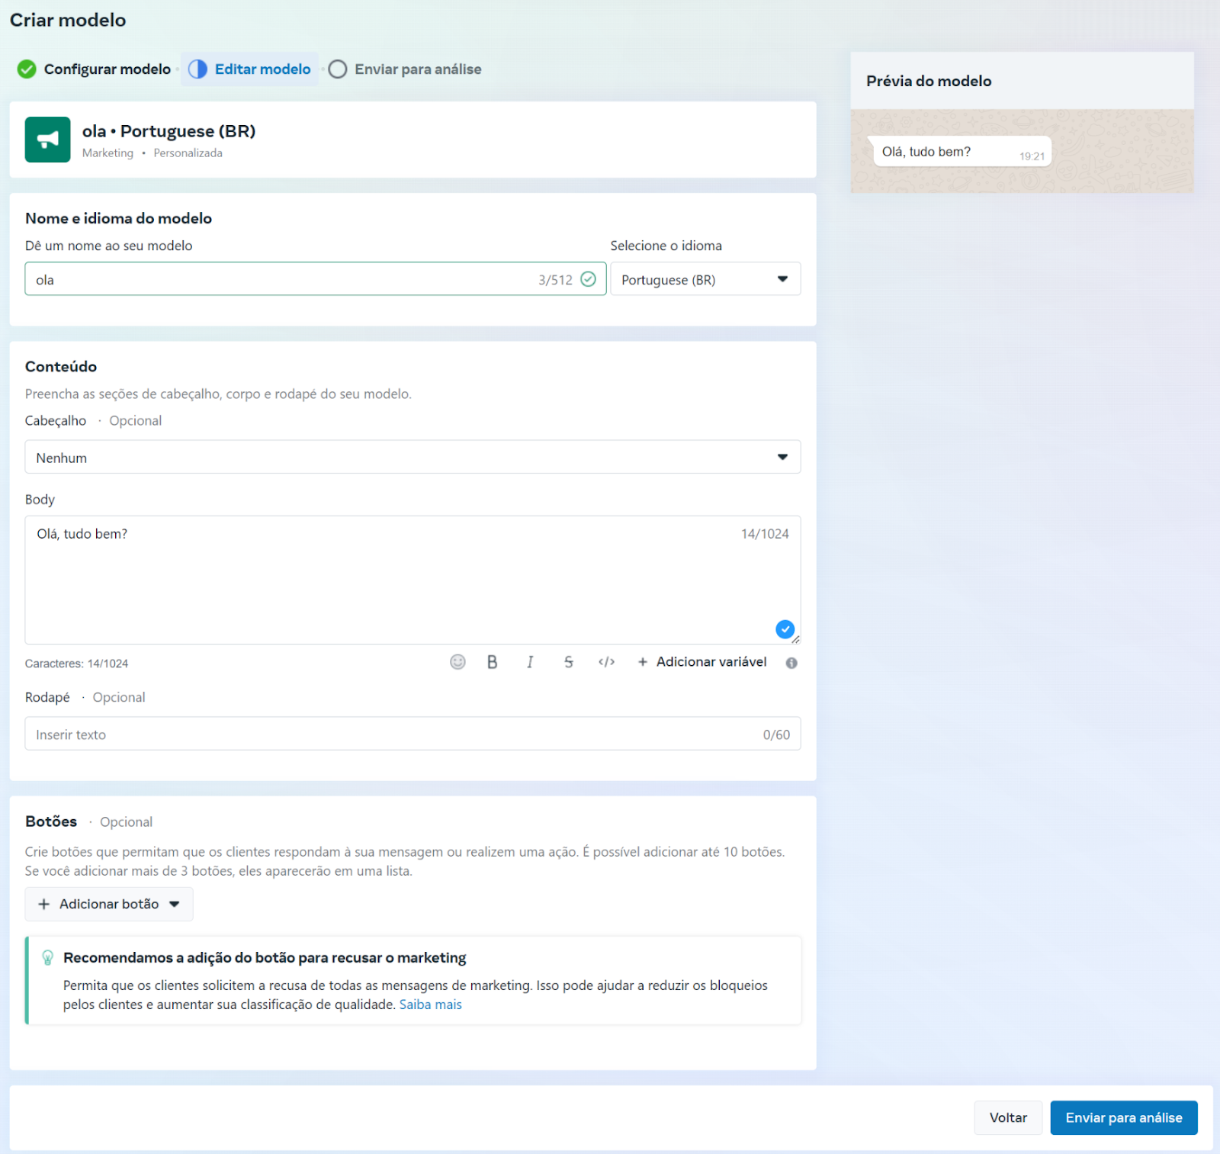The image size is (1220, 1154).
Task: Click the name validation check icon
Action: pos(588,279)
